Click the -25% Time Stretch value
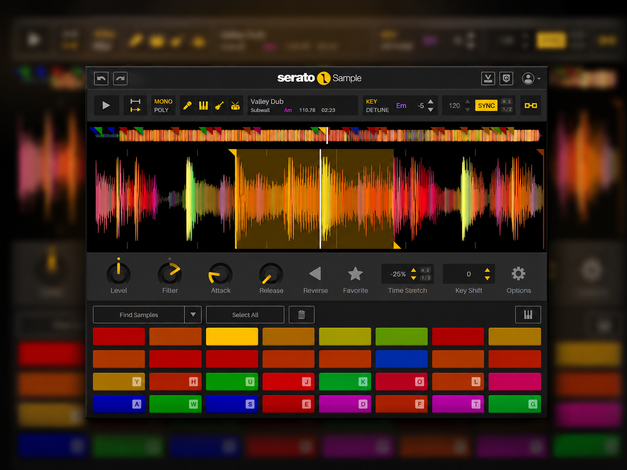Viewport: 627px width, 470px height. (x=398, y=274)
